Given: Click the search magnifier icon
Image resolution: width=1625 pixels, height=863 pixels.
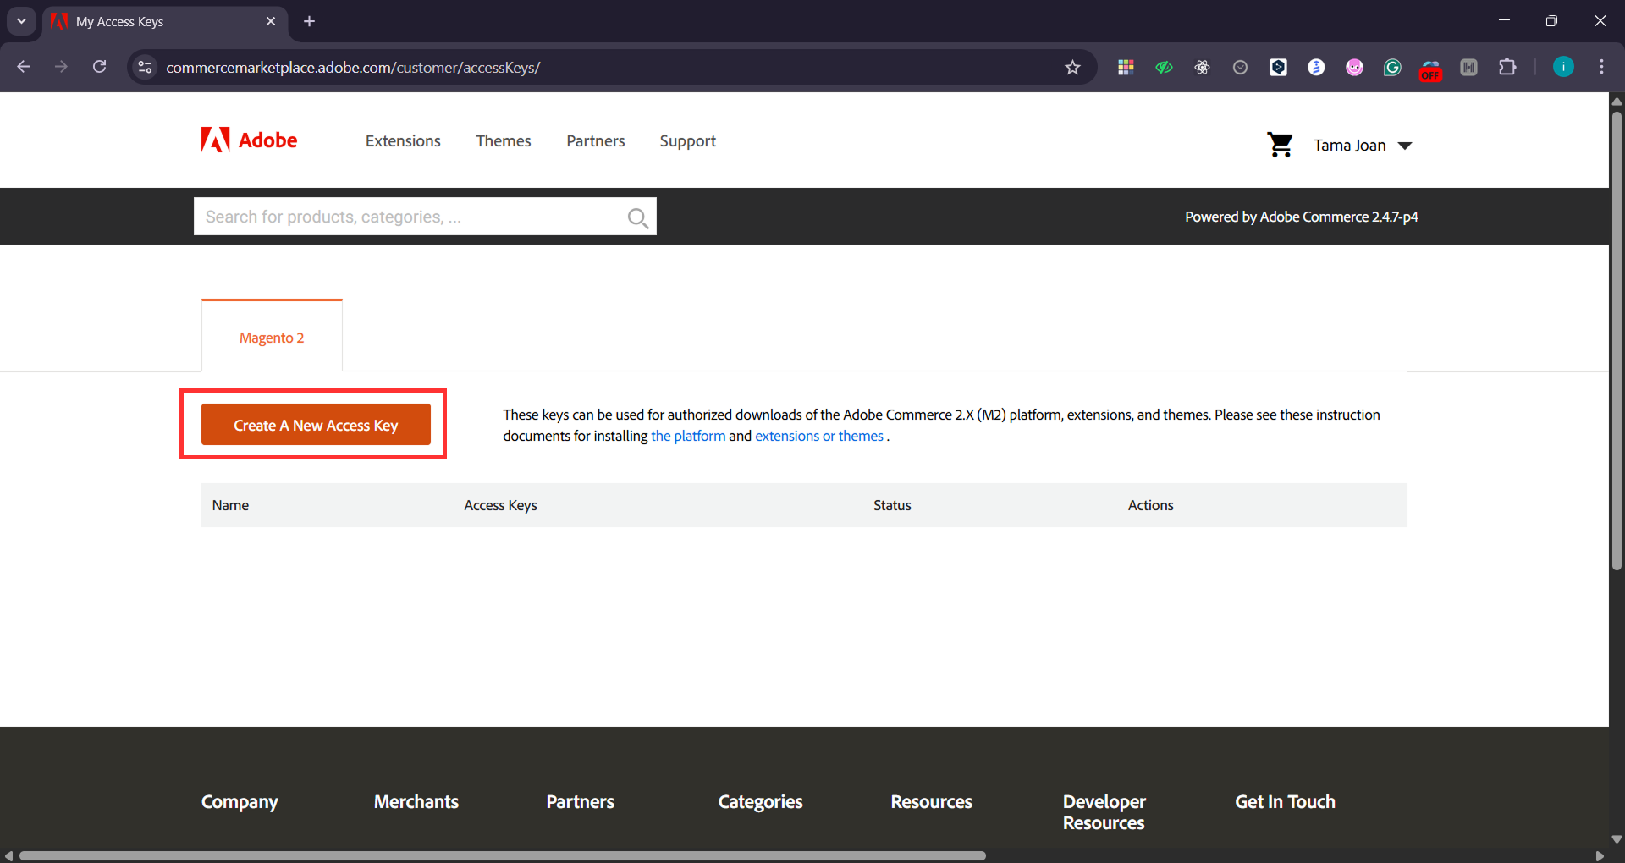Looking at the screenshot, I should [x=638, y=218].
